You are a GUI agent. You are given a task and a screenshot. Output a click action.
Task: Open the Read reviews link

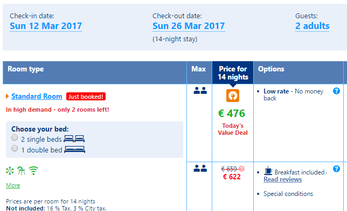(282, 179)
